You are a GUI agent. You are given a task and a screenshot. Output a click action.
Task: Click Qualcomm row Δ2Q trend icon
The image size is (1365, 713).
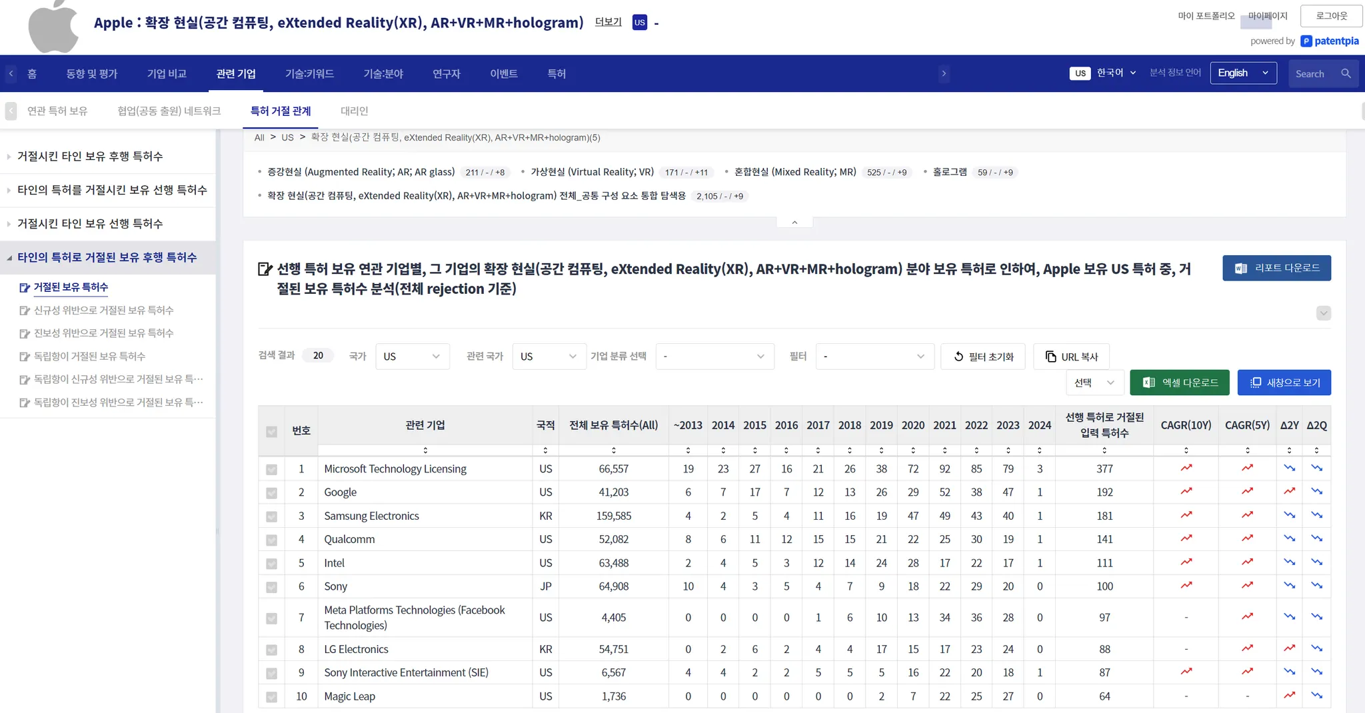coord(1316,539)
